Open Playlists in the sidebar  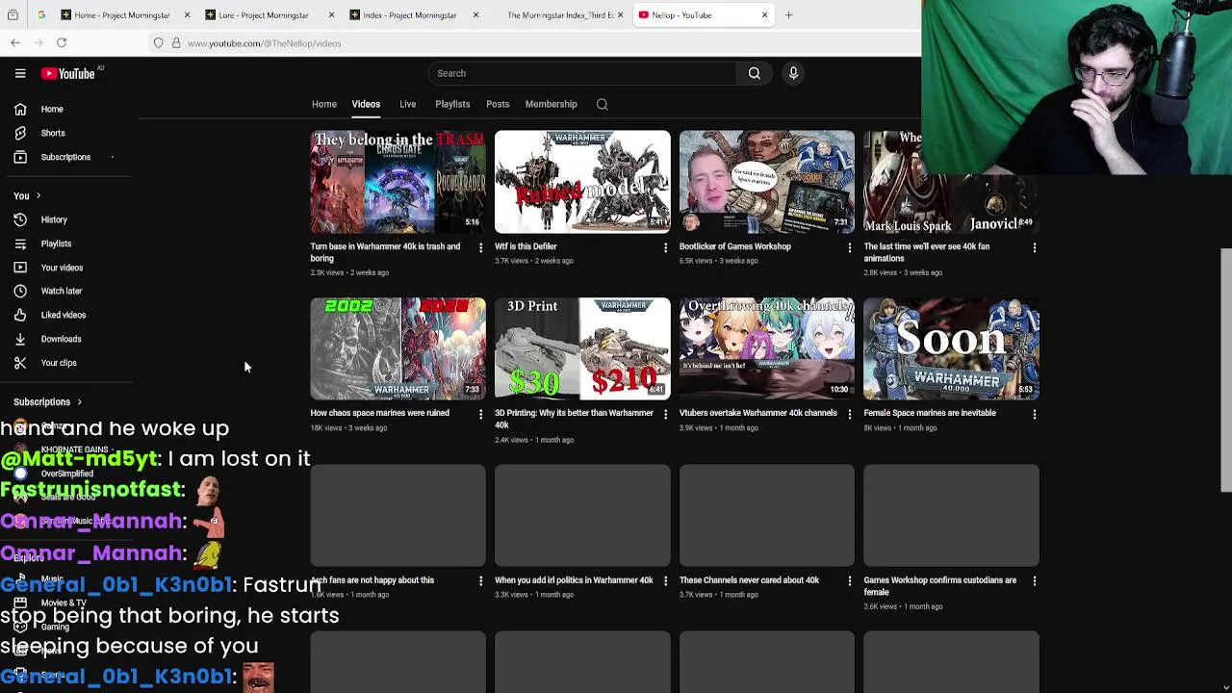[x=55, y=244]
